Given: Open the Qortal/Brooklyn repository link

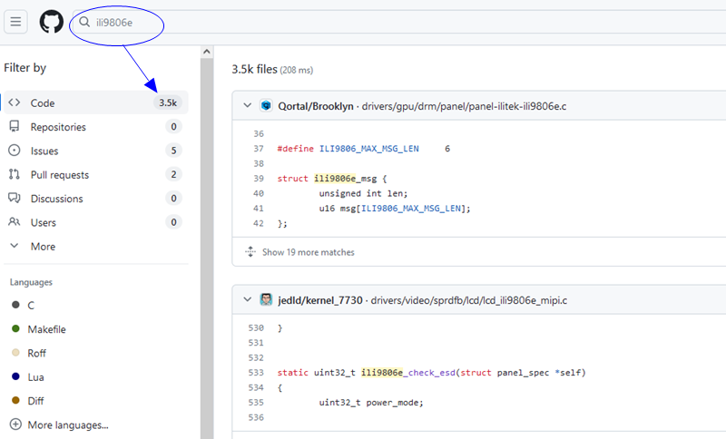Looking at the screenshot, I should (315, 106).
